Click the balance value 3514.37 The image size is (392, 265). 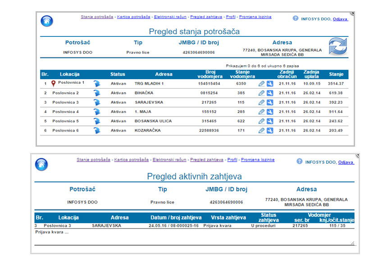(336, 84)
